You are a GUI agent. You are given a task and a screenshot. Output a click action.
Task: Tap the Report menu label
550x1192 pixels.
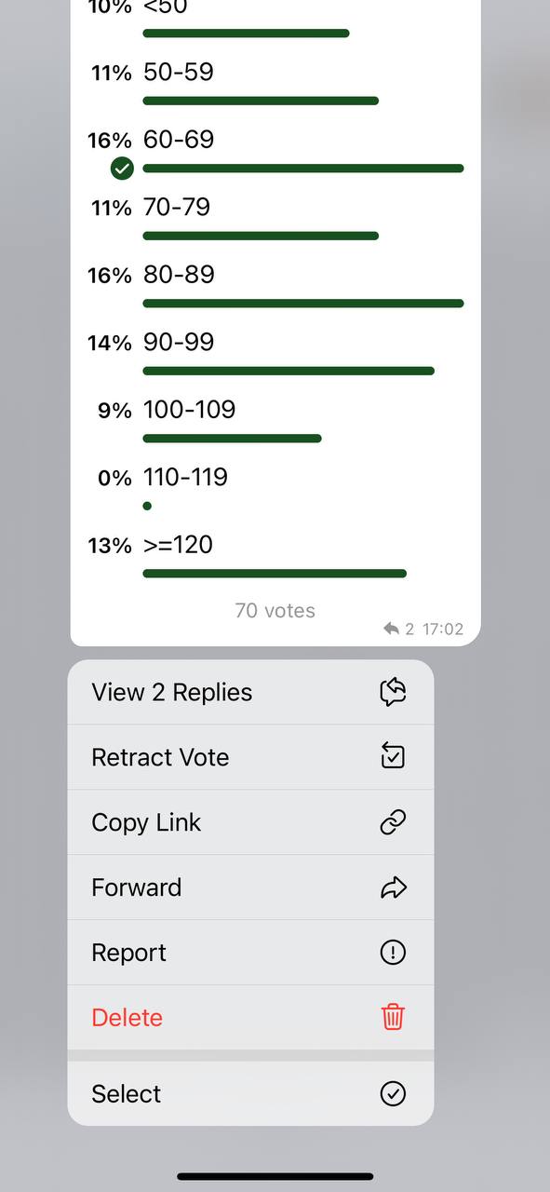click(128, 953)
